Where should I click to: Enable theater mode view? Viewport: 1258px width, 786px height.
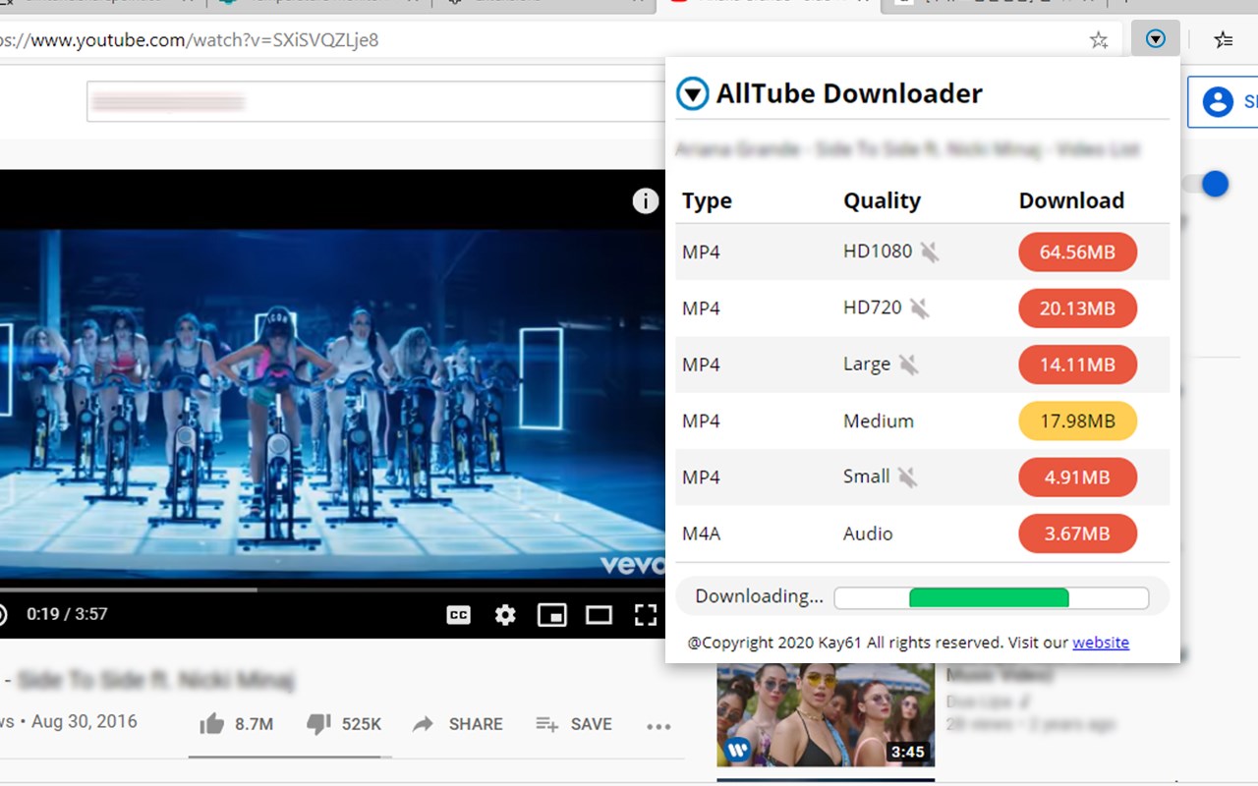(x=599, y=615)
